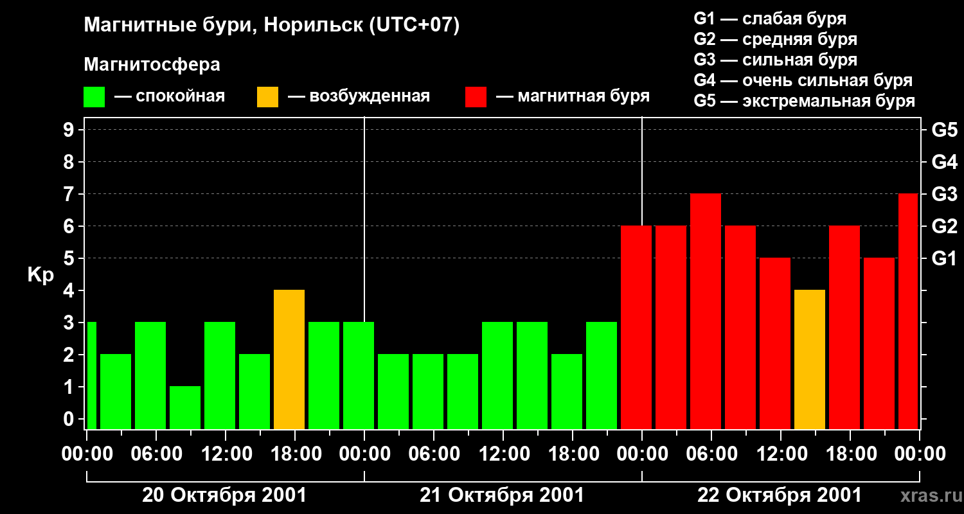Click the orange 'возбужденная' legend swatch

tap(267, 96)
